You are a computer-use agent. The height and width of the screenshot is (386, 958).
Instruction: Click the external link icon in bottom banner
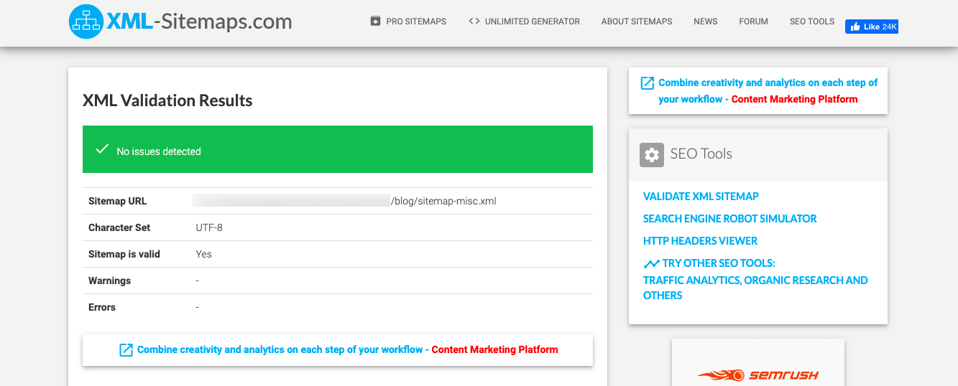[126, 350]
